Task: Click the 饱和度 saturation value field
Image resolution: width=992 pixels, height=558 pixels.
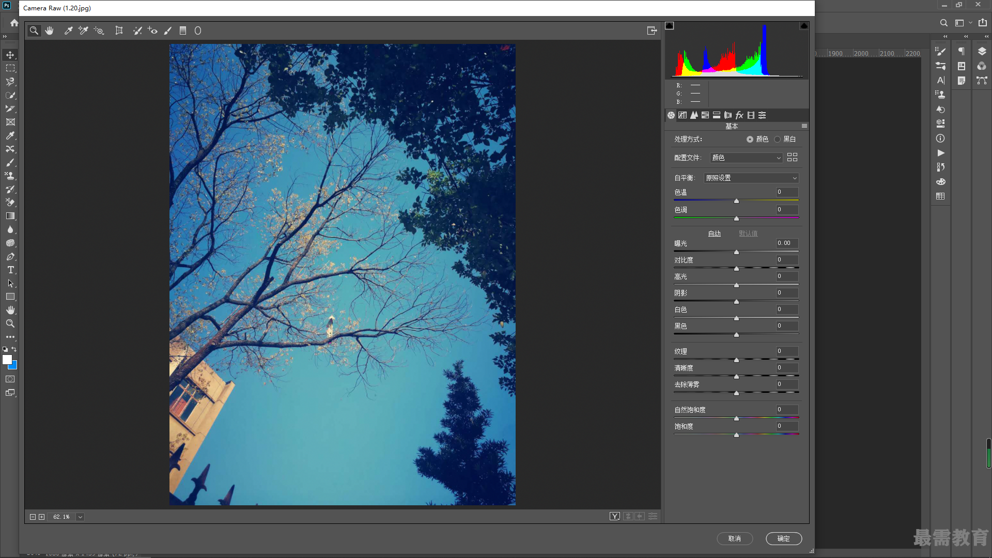Action: point(787,426)
